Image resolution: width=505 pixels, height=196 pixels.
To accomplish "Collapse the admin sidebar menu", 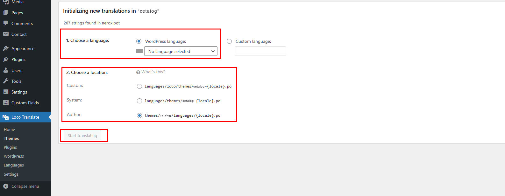I will (x=21, y=186).
